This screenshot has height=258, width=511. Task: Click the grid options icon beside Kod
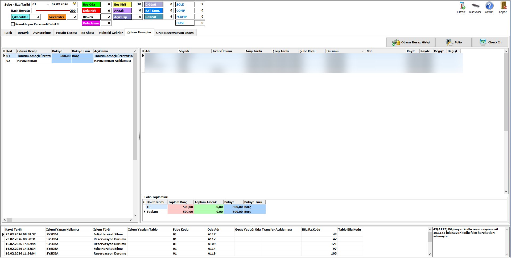pyautogui.click(x=4, y=51)
